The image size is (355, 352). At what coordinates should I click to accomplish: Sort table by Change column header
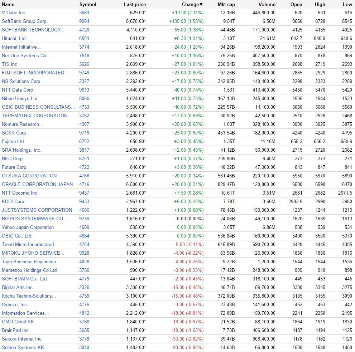[x=192, y=5]
